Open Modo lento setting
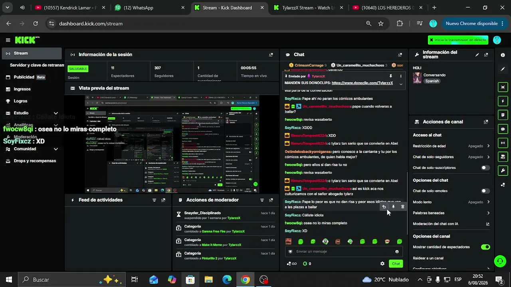 tap(451, 202)
